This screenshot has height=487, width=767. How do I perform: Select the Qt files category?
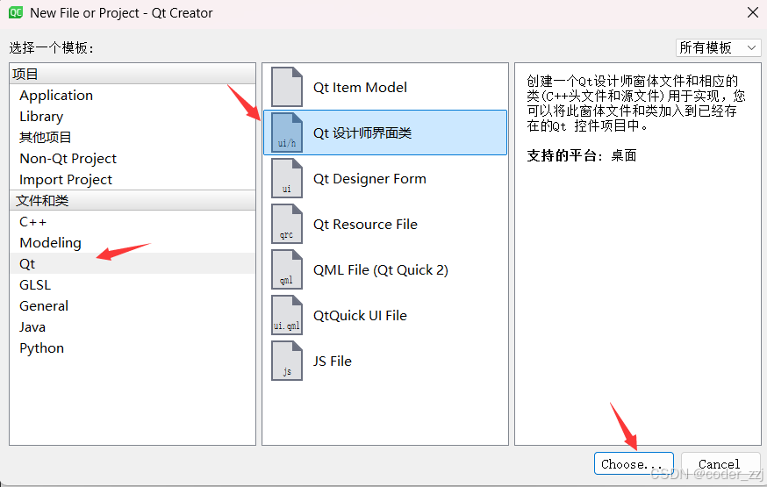tap(133, 263)
